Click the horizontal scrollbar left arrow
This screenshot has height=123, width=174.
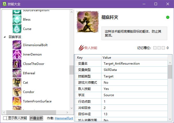coord(4,113)
